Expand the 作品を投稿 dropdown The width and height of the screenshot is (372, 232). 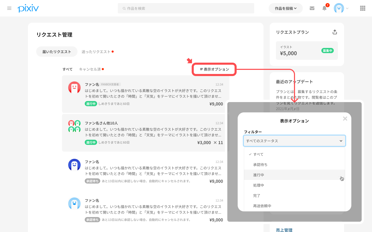[x=285, y=8]
